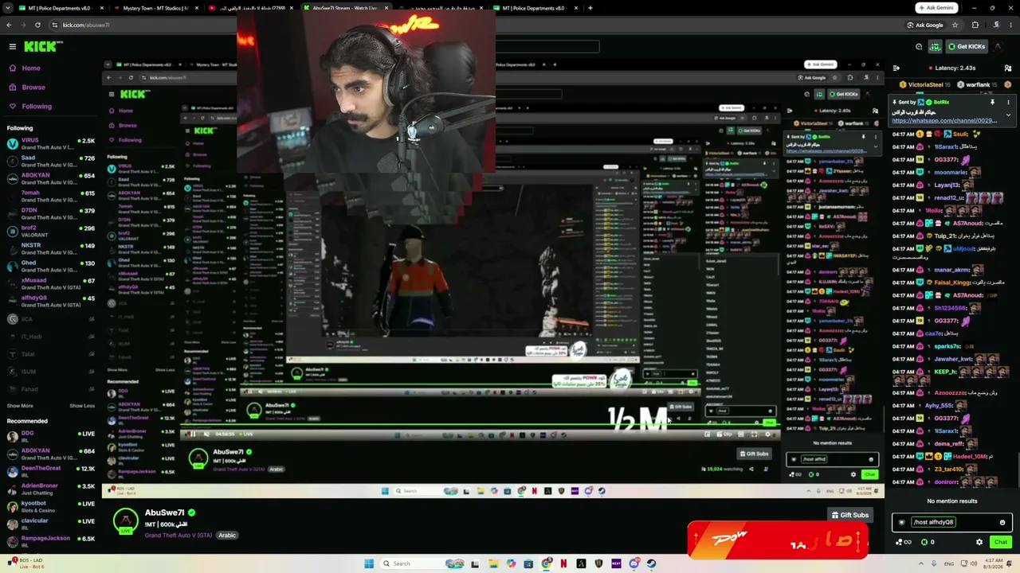Screen dimensions: 1020x573
Task: Open the green gift drops icon
Action: [x=935, y=46]
